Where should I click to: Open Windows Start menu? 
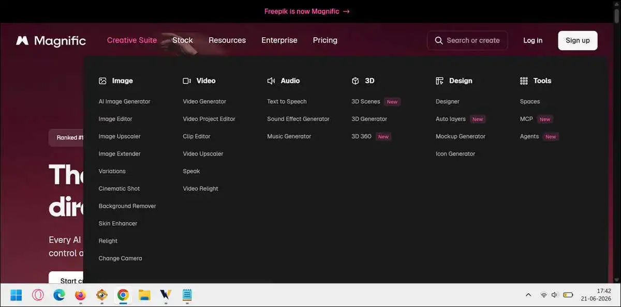tap(16, 295)
